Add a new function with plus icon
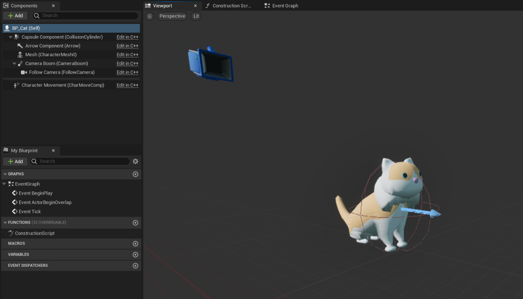The width and height of the screenshot is (523, 299). click(136, 222)
